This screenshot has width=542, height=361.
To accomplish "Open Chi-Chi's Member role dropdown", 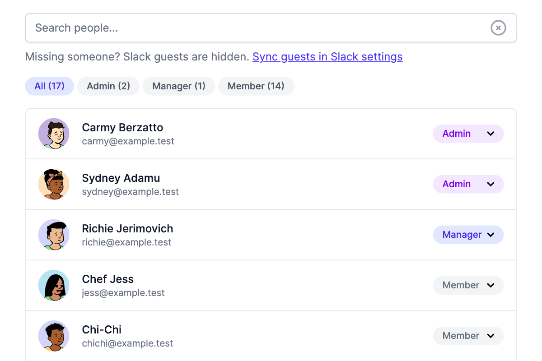I will point(468,336).
